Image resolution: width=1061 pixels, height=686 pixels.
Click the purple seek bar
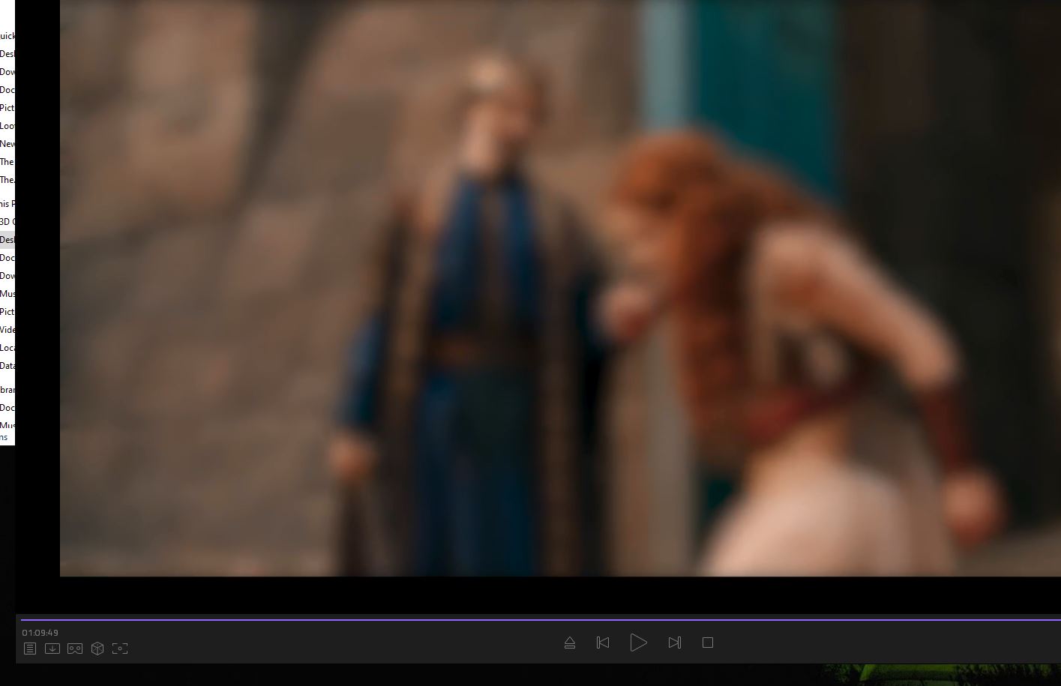tap(525, 620)
